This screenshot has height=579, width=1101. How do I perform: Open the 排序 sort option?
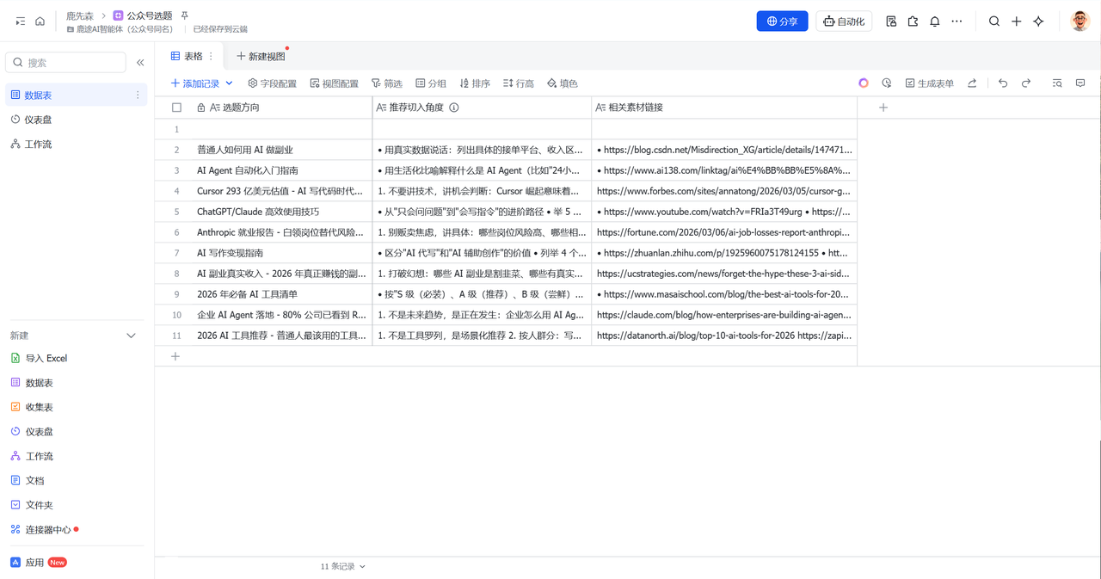point(475,83)
